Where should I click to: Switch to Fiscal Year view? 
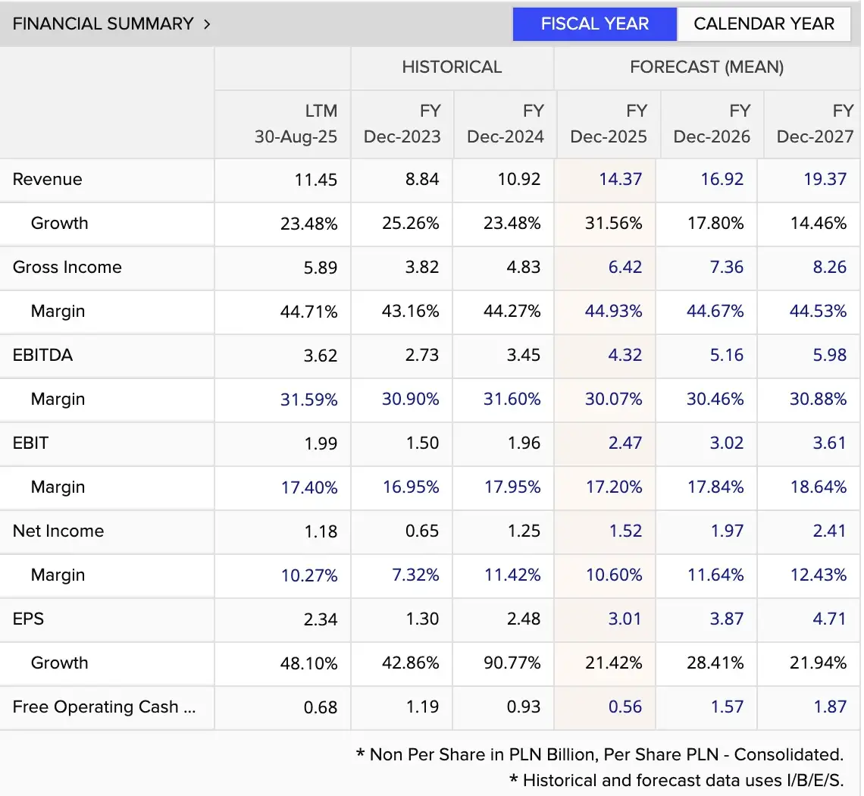(594, 24)
